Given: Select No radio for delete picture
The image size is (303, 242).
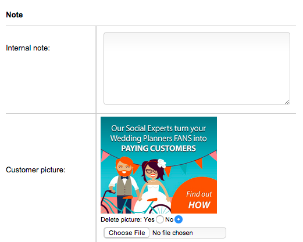Looking at the screenshot, I should pos(179,219).
